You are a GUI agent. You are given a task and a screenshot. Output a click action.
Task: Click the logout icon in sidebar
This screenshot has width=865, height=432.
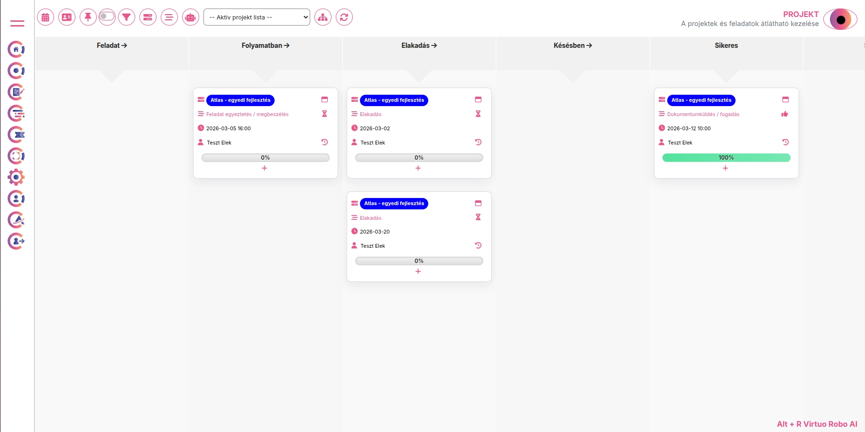(16, 241)
